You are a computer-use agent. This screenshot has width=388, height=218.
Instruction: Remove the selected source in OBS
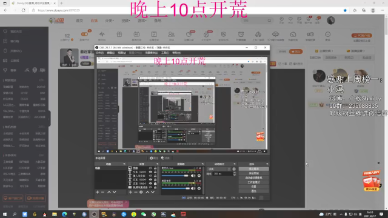tap(136, 192)
